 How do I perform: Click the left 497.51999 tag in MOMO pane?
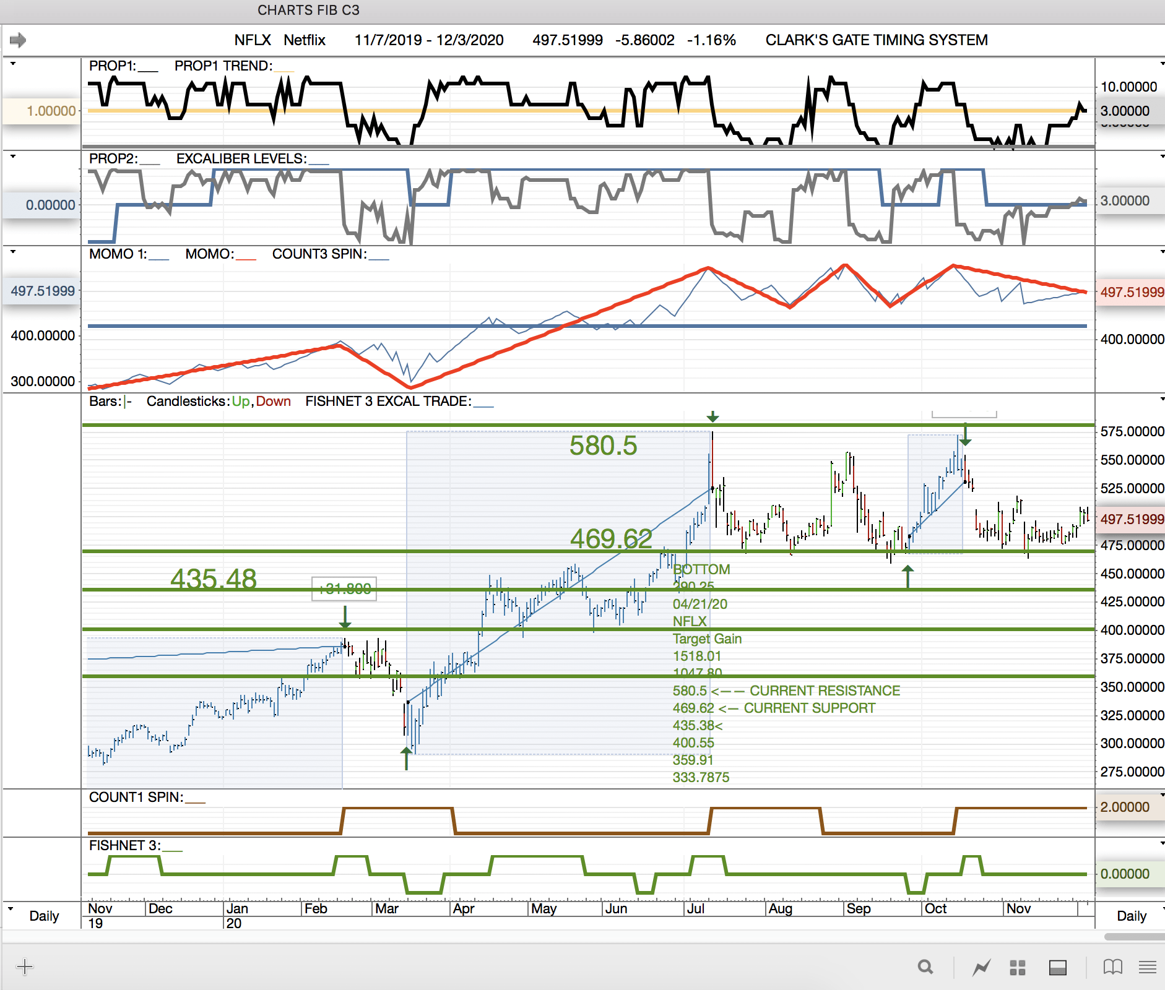(x=41, y=291)
